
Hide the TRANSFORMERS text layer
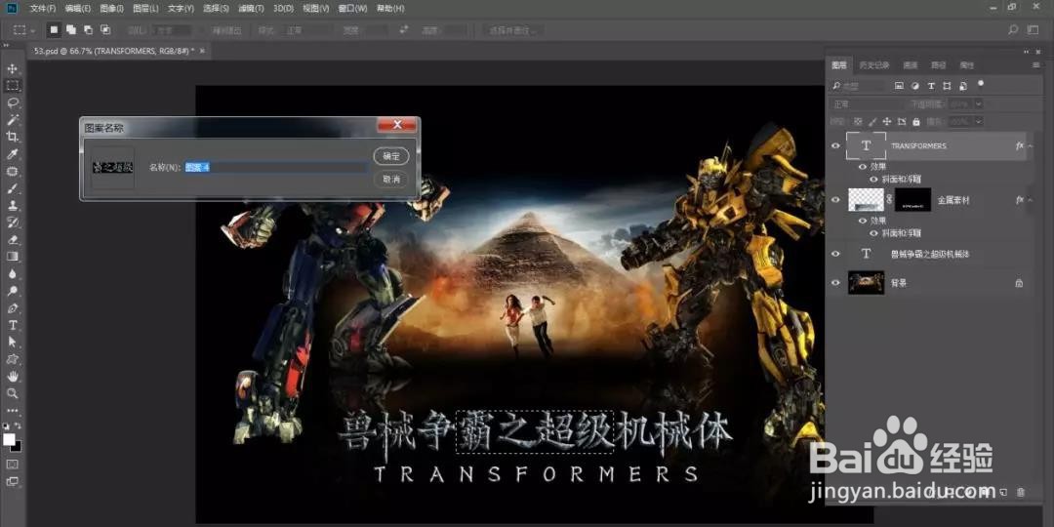click(835, 145)
